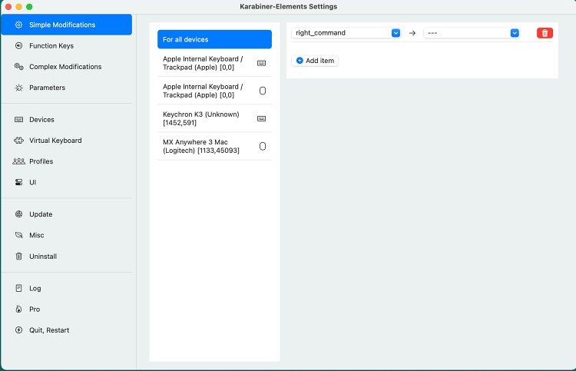Select Keychron K3 (Unknown) device text

click(x=201, y=118)
